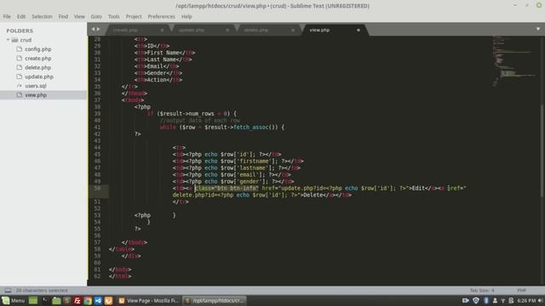Click line number 50 in the gutter
This screenshot has height=306, width=545.
click(x=97, y=188)
